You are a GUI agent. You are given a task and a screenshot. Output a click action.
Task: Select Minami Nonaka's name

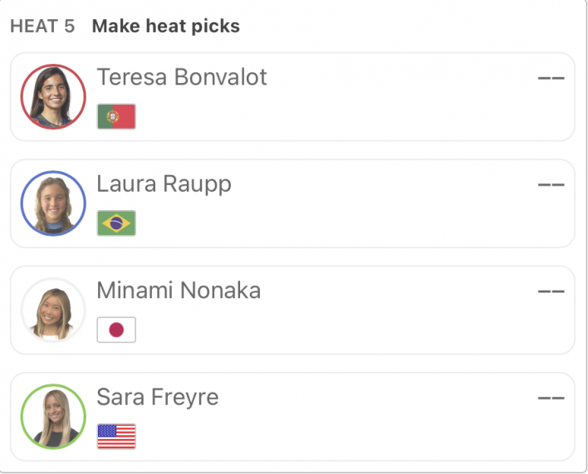click(x=179, y=291)
